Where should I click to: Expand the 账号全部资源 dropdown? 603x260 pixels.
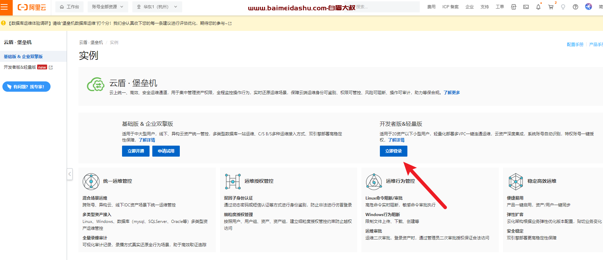click(108, 7)
